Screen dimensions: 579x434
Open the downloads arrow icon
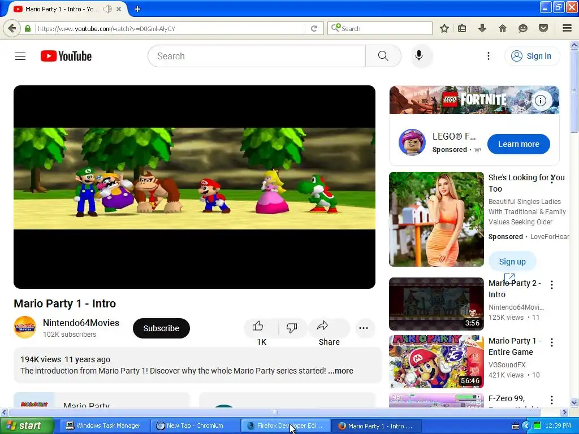[482, 28]
